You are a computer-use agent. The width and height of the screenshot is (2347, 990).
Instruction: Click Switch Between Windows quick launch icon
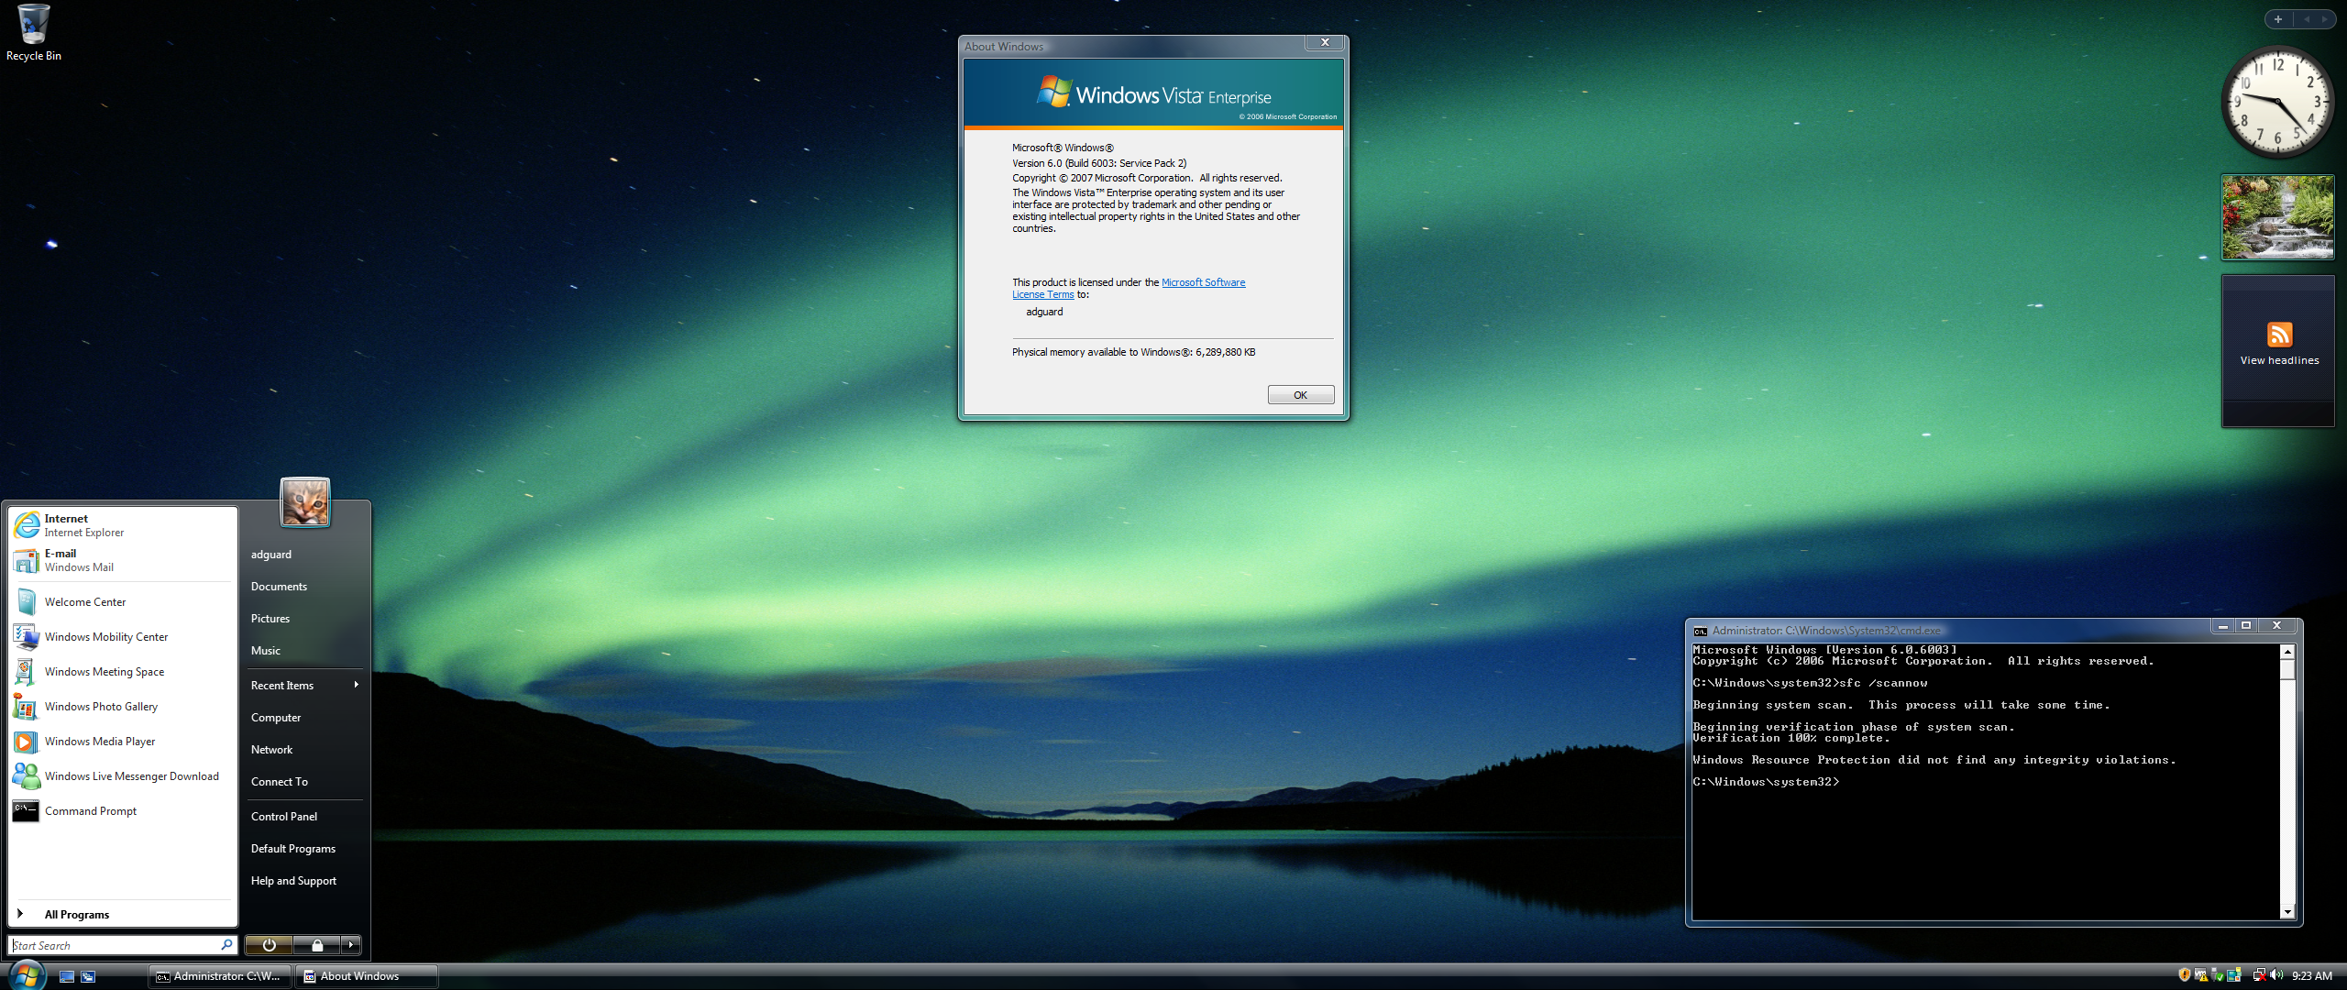coord(88,976)
